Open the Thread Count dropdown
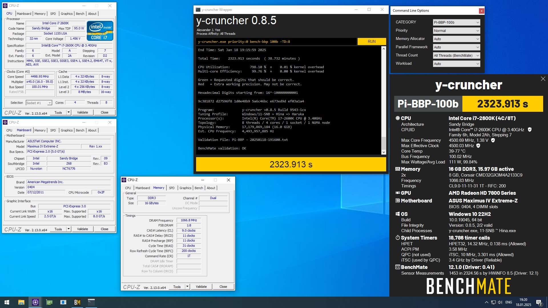This screenshot has height=308, width=548. (456, 55)
